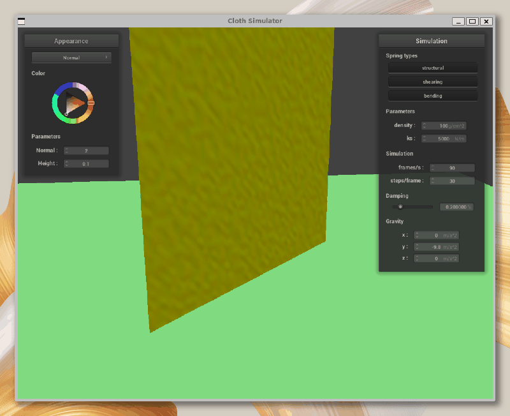510x416 pixels.
Task: Click the Gravity z value field
Action: (436, 258)
